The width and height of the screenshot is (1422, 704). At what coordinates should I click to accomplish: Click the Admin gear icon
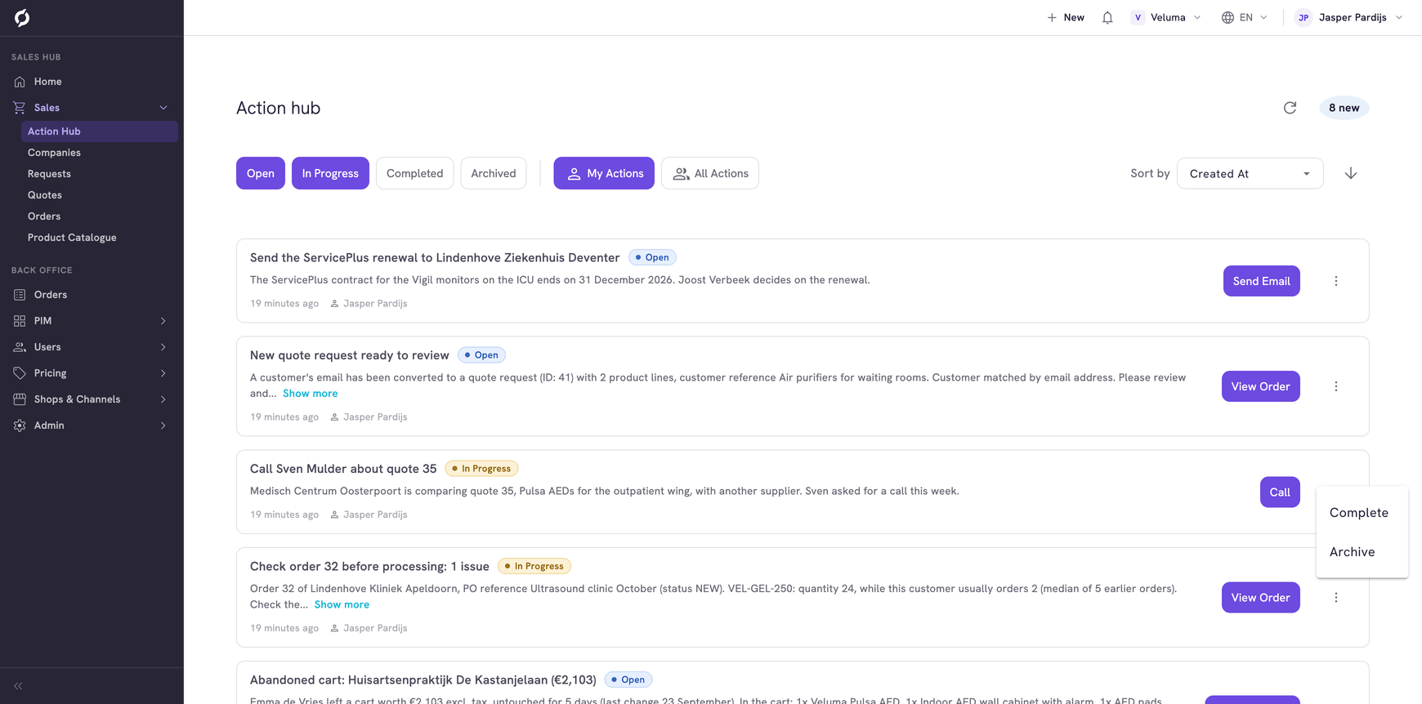pos(20,426)
